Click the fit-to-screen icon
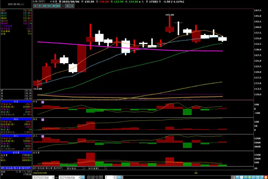Screen dimensions: 268x179 258,177
